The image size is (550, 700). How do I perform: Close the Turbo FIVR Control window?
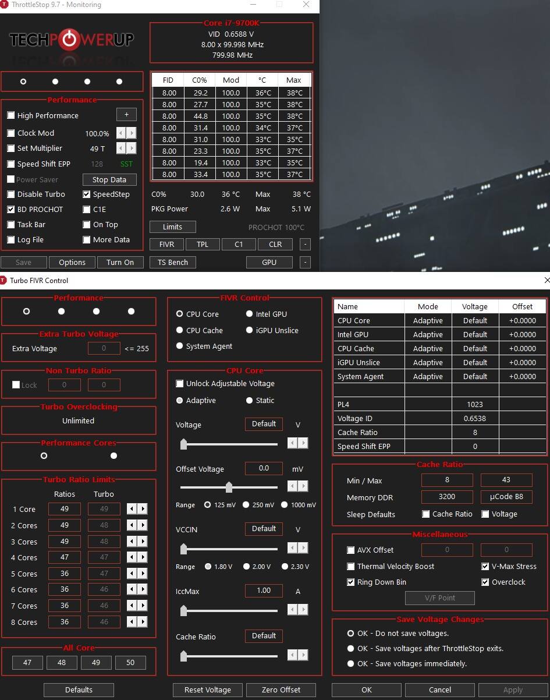(x=547, y=280)
